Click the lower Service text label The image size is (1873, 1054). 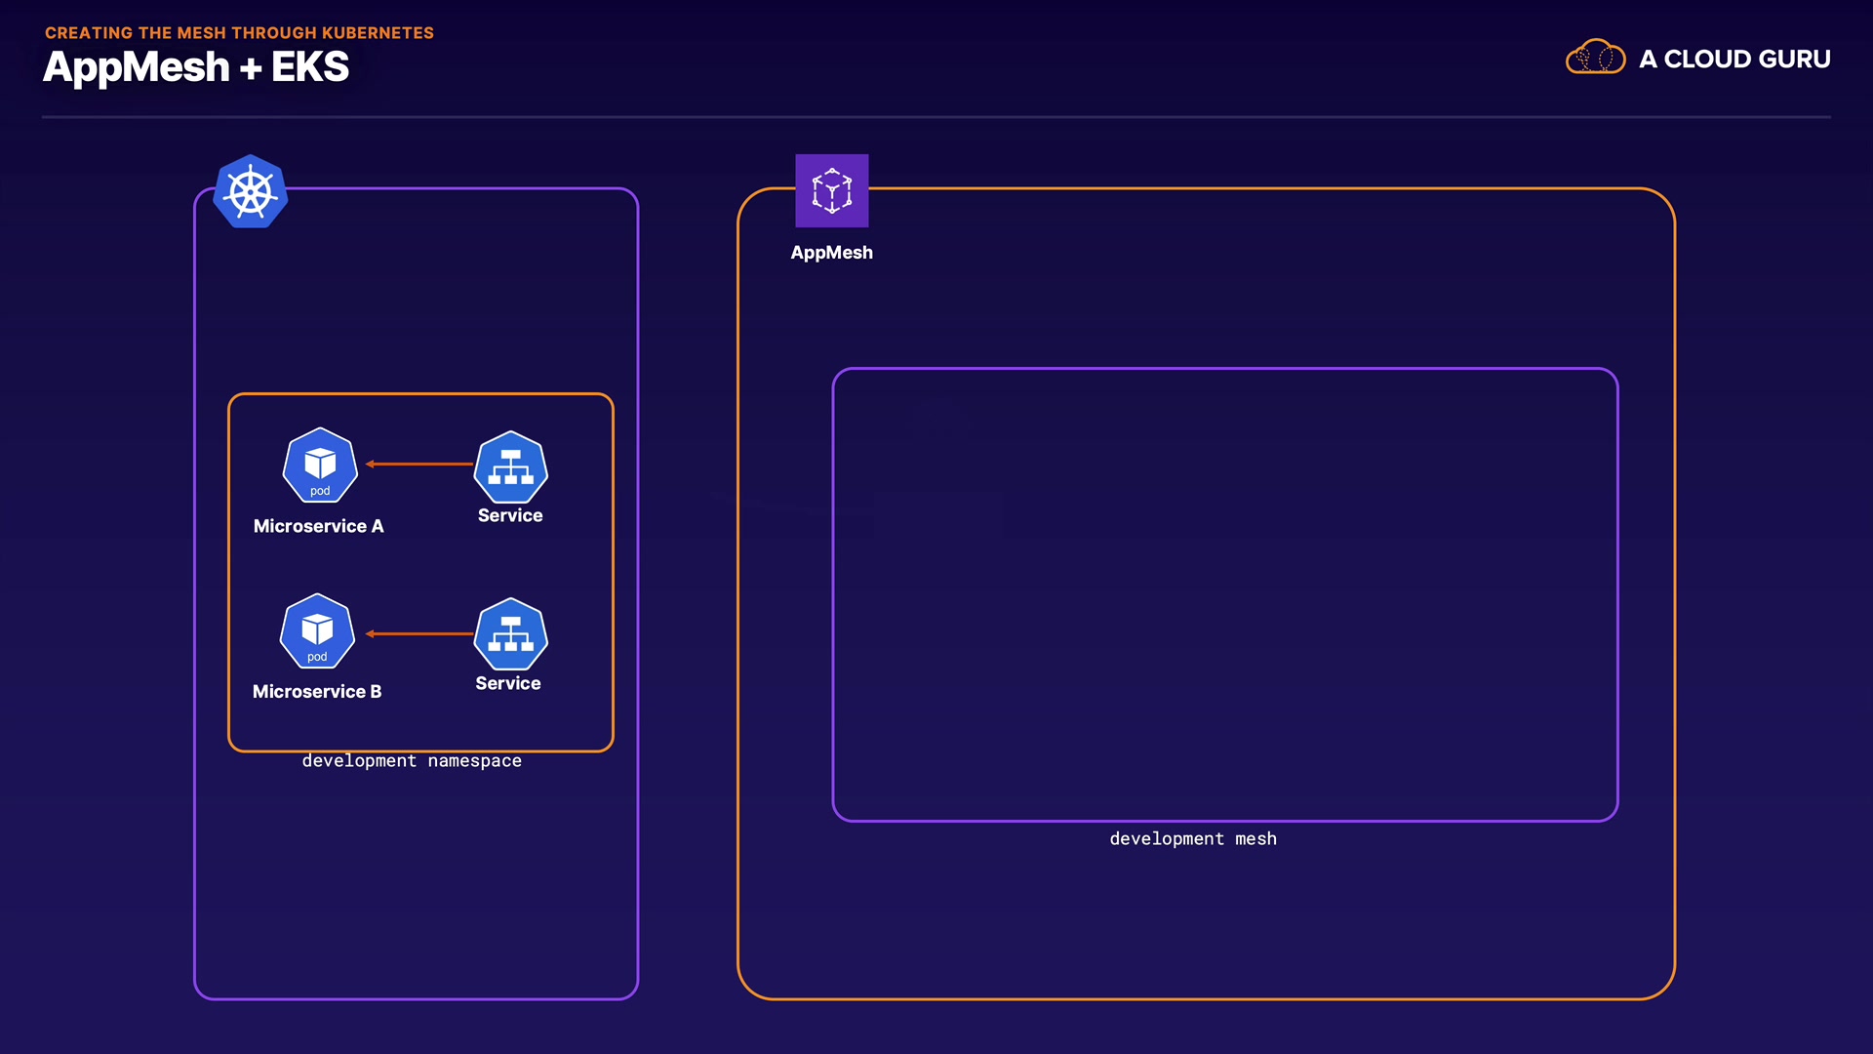tap(507, 683)
